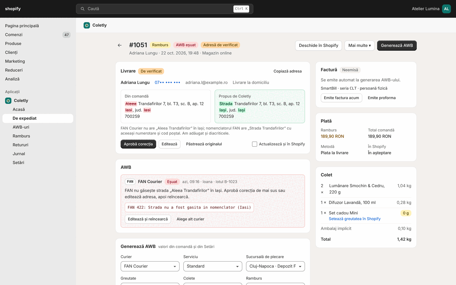Open the Rambursuri sidebar item
The image size is (456, 285).
coord(38,136)
